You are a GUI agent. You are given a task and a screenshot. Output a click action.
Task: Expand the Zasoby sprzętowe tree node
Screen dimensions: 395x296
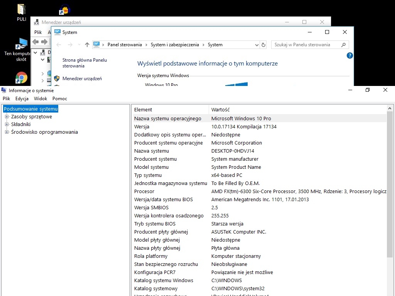coord(7,116)
